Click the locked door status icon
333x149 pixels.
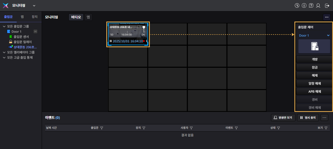(314, 46)
